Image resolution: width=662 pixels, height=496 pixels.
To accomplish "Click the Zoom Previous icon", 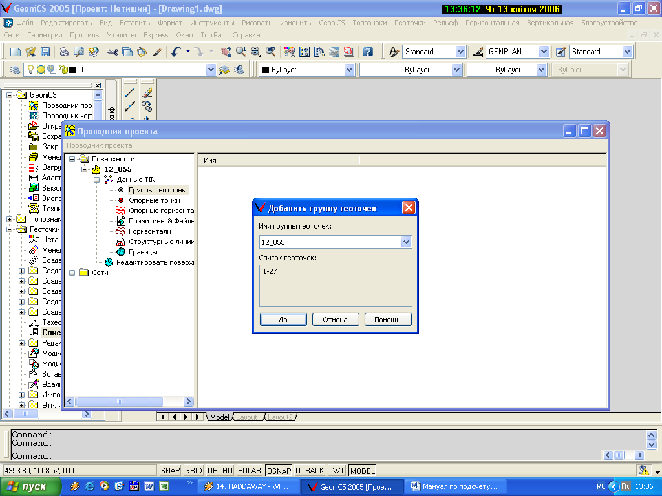I will [271, 52].
